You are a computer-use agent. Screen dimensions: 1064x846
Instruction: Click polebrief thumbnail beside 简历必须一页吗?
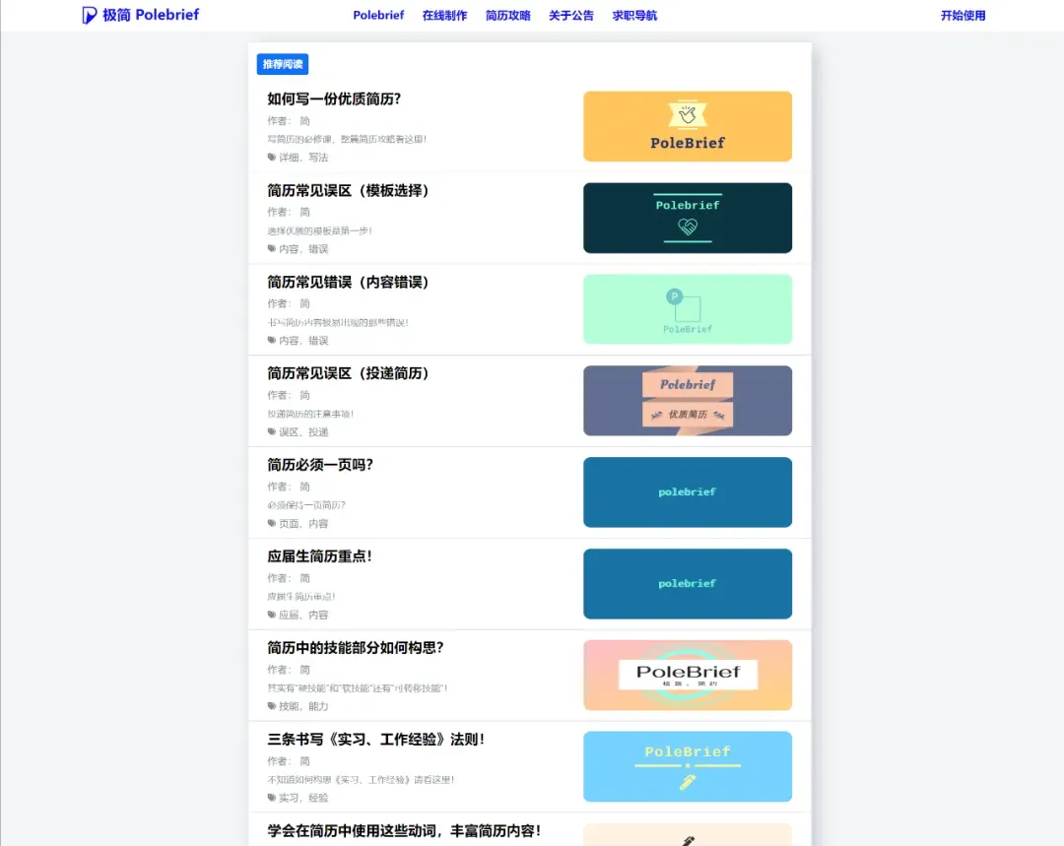coord(688,491)
